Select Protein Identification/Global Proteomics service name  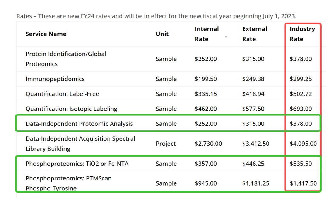(66, 59)
